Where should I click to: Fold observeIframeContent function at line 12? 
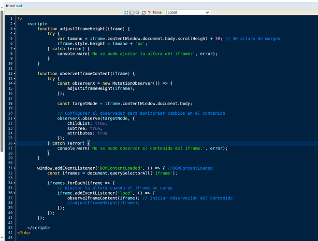click(14, 74)
